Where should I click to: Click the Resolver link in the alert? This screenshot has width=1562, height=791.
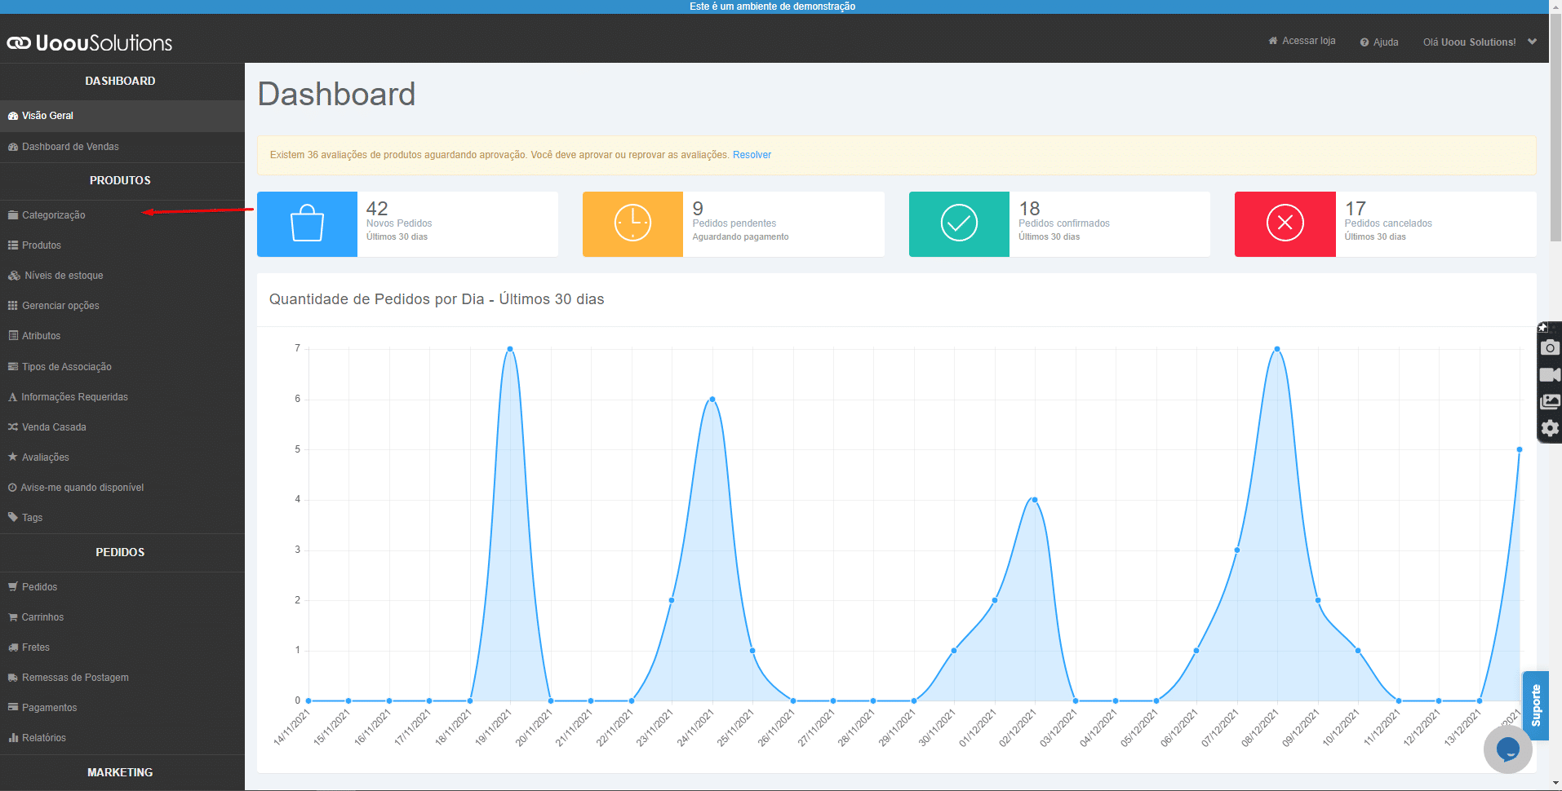(x=752, y=155)
